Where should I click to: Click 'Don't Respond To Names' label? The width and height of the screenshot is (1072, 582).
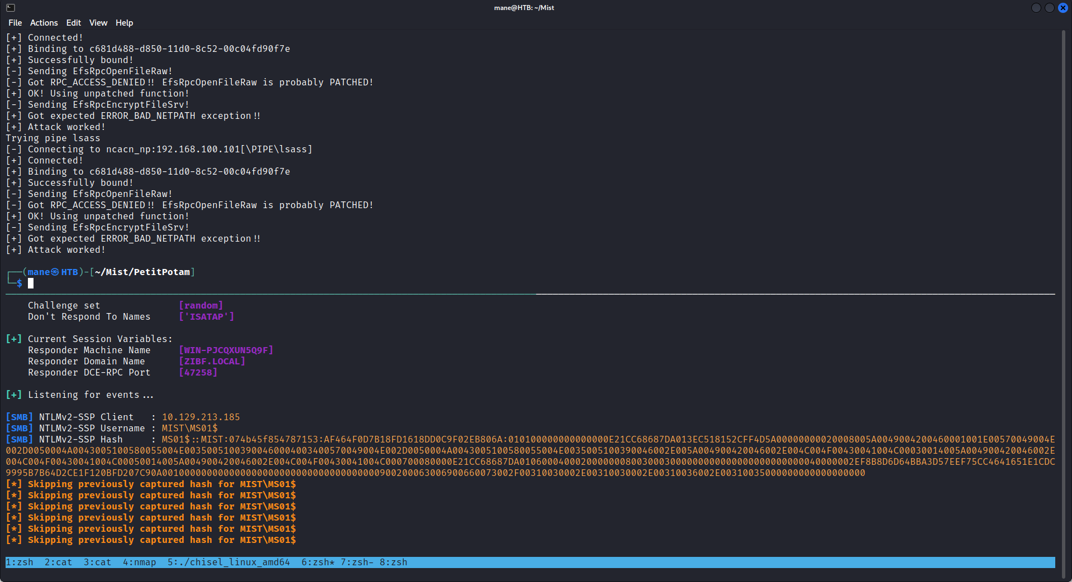(x=89, y=317)
